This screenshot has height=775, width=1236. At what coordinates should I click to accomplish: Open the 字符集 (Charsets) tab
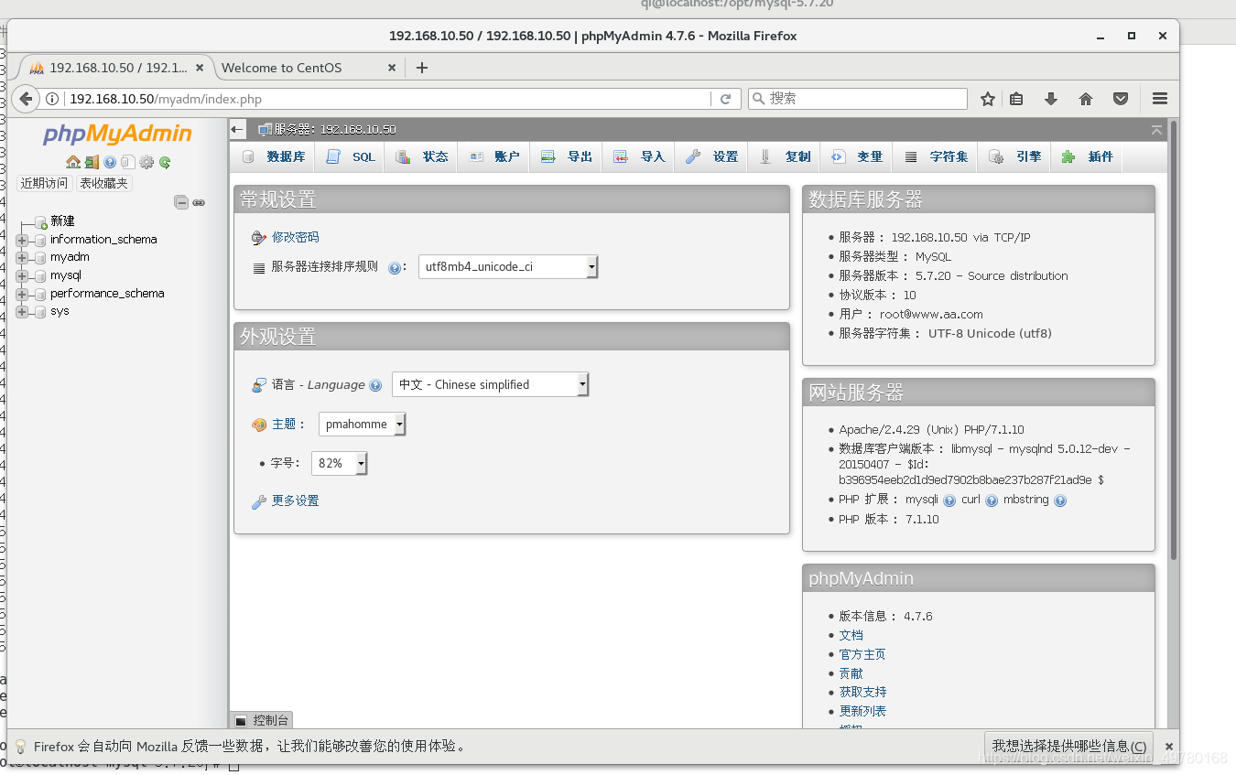click(x=937, y=157)
